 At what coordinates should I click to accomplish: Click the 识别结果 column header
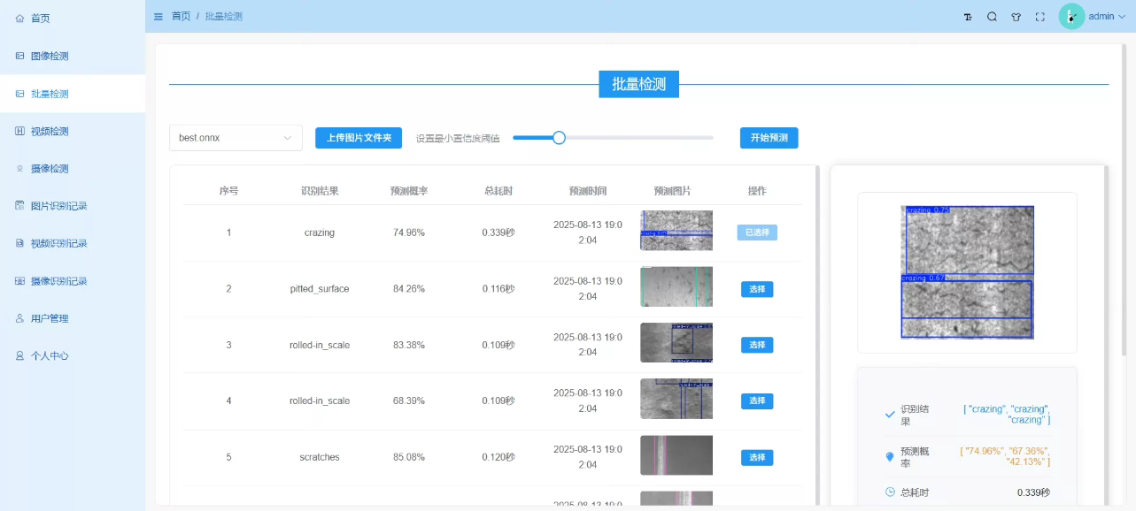tap(320, 190)
